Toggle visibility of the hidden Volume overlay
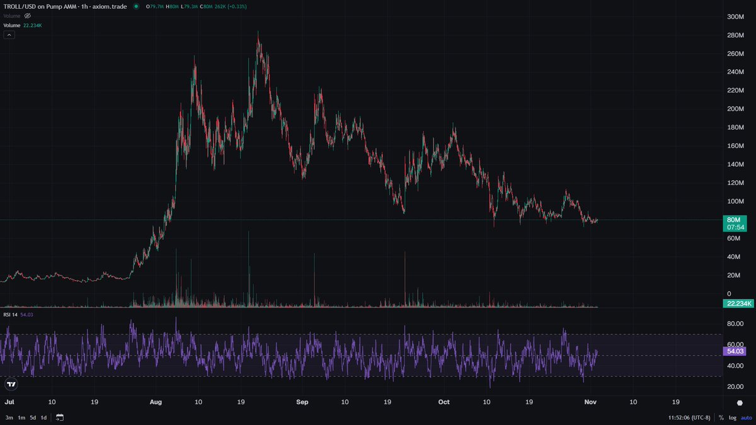Image resolution: width=756 pixels, height=425 pixels. (26, 16)
